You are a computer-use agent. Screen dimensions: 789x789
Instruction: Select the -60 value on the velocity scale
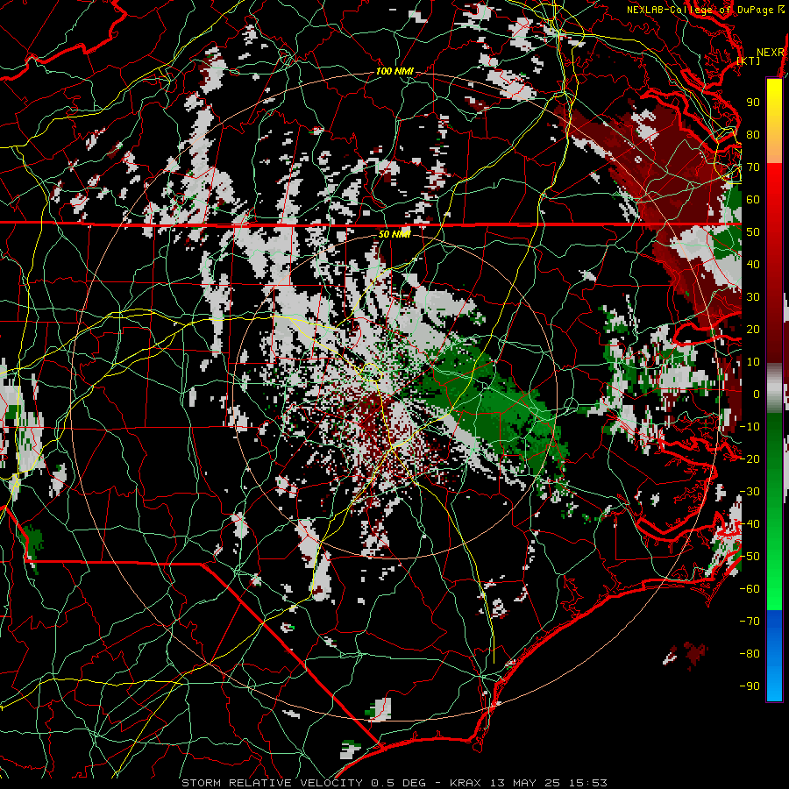750,589
